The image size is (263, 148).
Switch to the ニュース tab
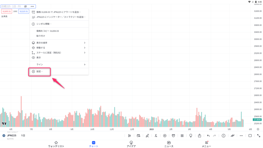169,144
